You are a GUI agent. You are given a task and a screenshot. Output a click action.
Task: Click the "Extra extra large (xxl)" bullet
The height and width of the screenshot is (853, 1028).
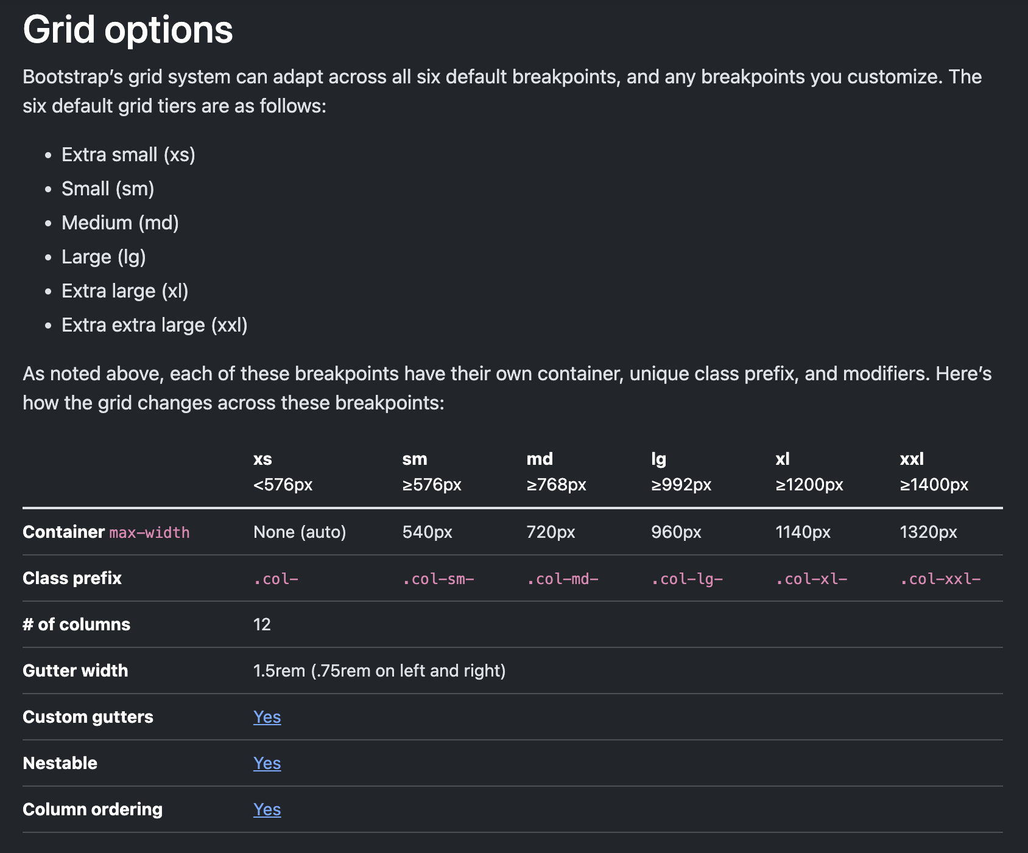(154, 325)
